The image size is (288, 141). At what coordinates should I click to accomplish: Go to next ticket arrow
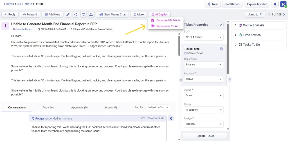click(284, 15)
